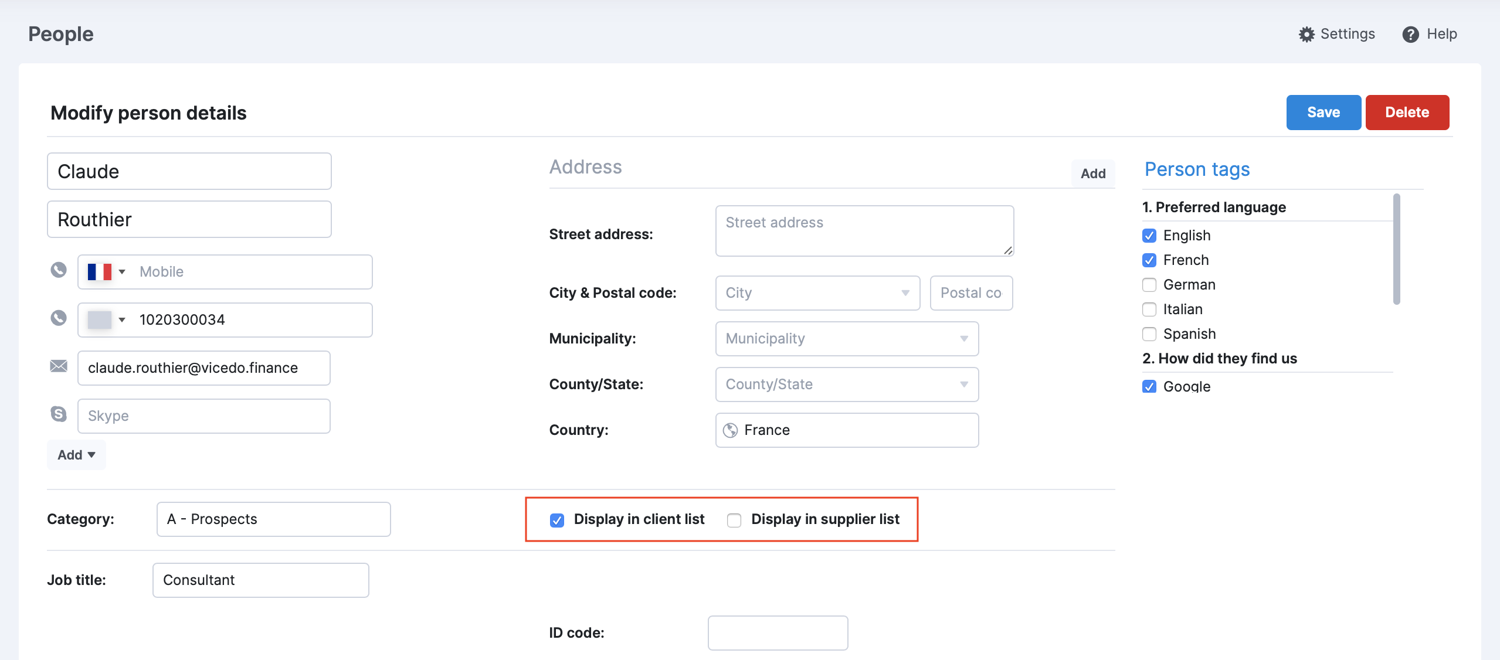
Task: Click the Municipality: label
Action: tap(592, 339)
